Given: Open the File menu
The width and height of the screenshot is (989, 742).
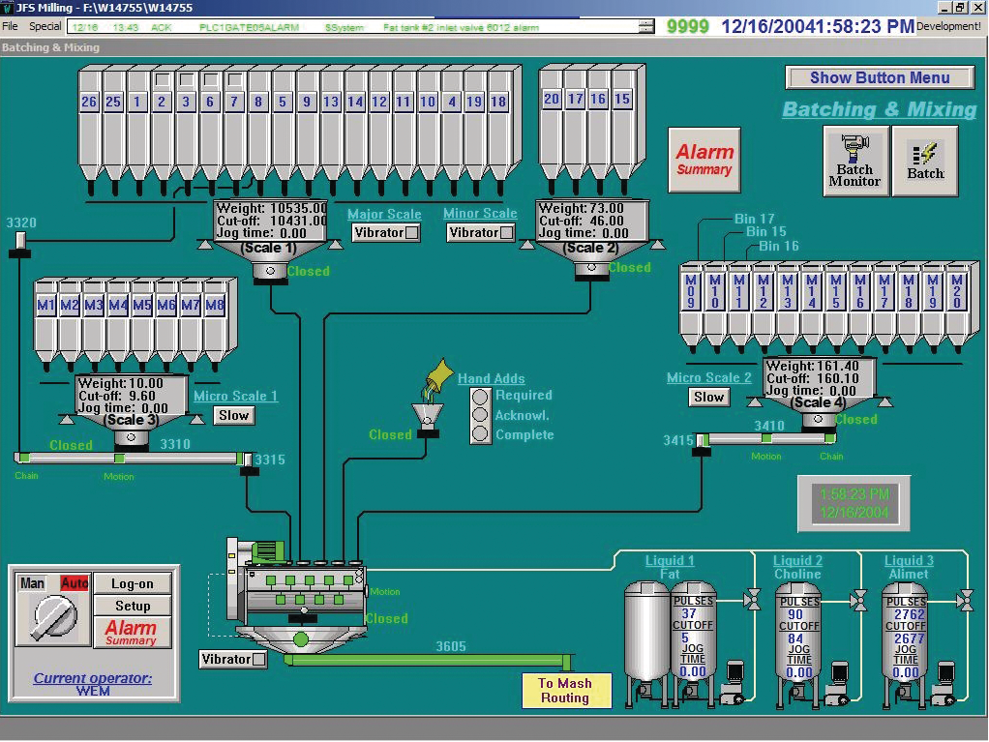Looking at the screenshot, I should (x=10, y=26).
